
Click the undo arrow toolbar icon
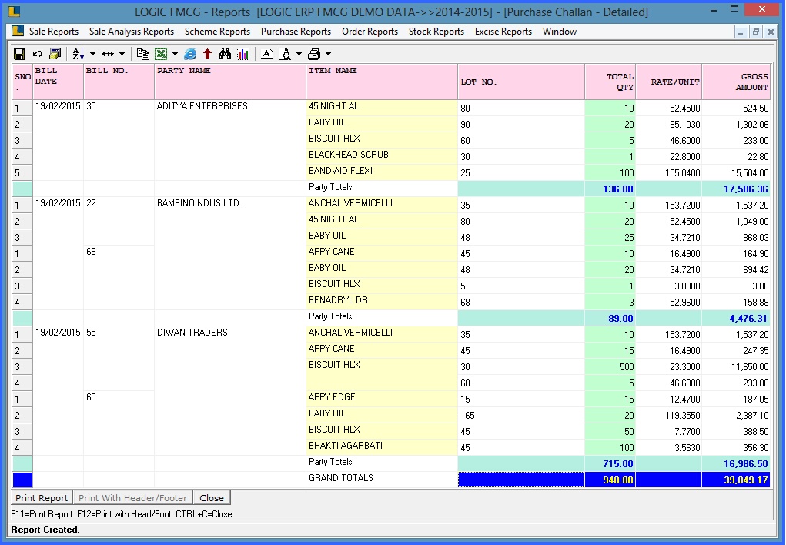37,54
